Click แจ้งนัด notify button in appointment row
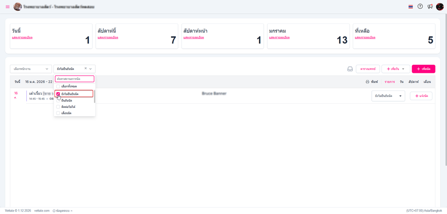This screenshot has height=214, width=447. [421, 96]
